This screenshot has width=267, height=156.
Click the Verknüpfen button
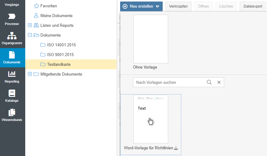(x=178, y=6)
